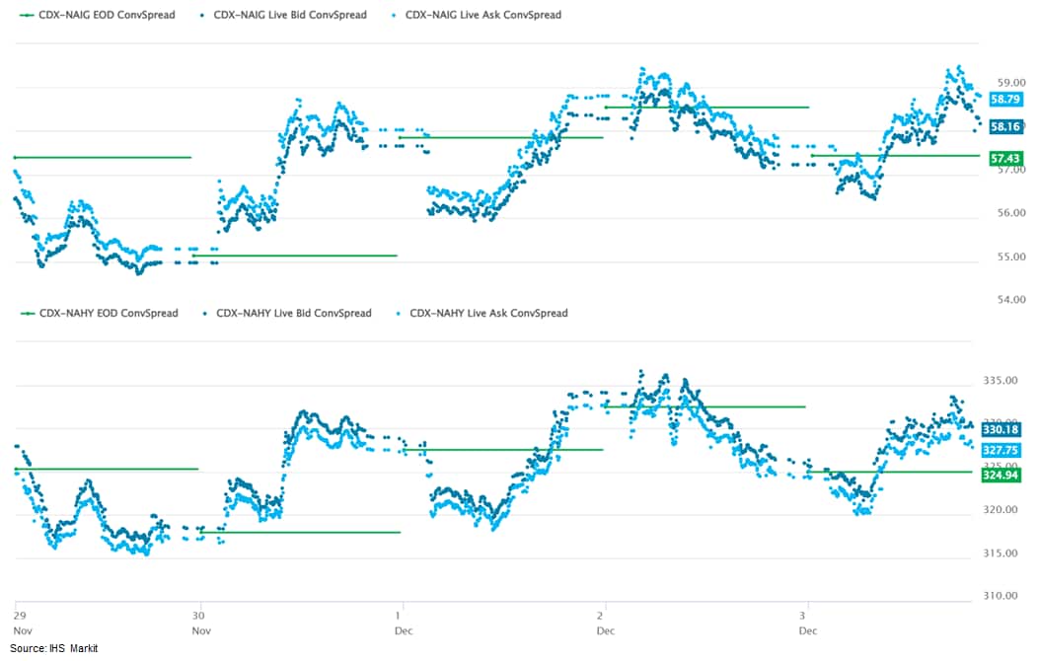Screen dimensions: 1037x661
Task: Click the 330.18 NAHY bid value badge
Action: 1005,430
